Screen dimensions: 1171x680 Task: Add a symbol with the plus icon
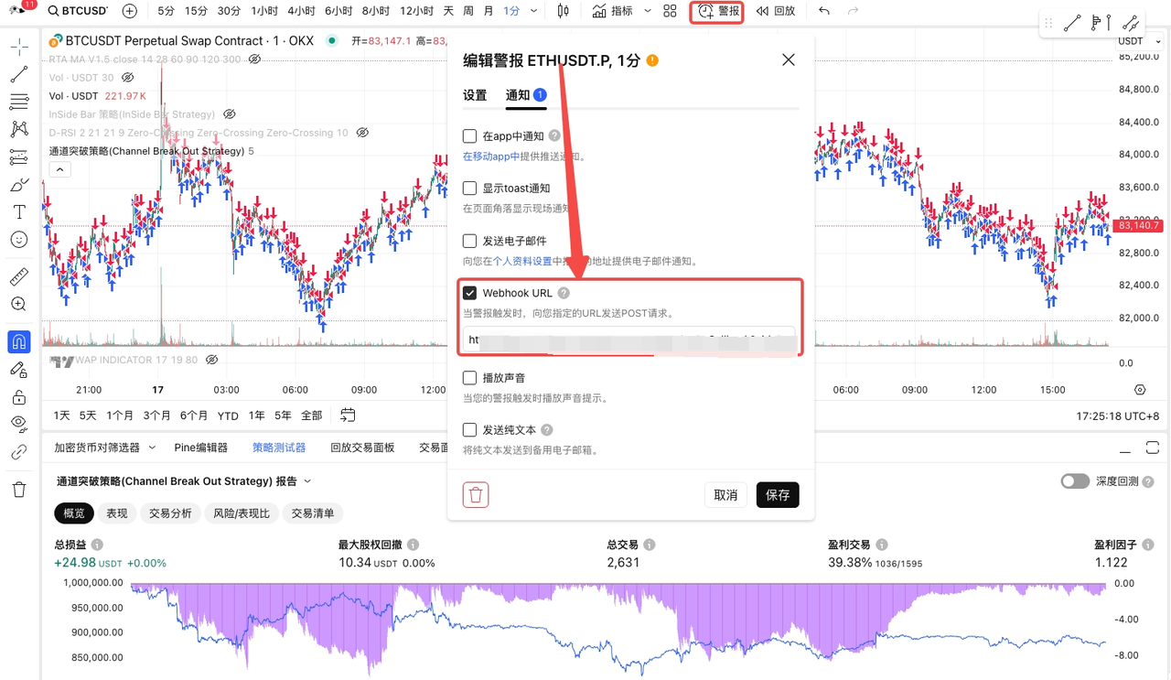point(129,11)
